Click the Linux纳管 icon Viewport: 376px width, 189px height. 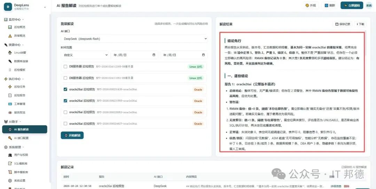10,53
